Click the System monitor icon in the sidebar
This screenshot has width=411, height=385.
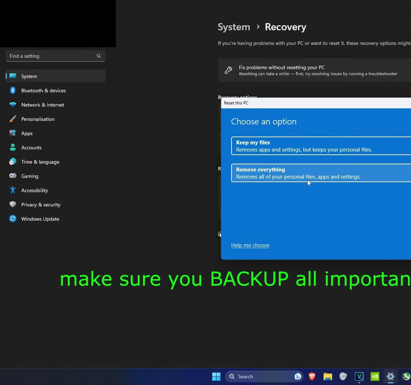coord(13,76)
